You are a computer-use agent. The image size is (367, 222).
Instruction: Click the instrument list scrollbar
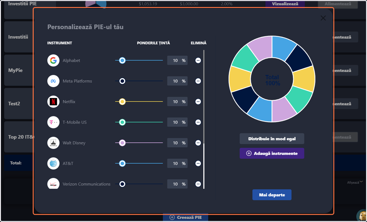[204, 119]
